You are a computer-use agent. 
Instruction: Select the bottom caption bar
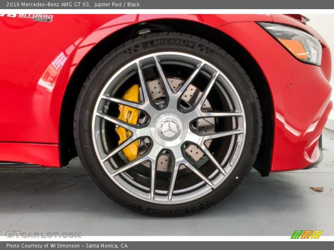pyautogui.click(x=167, y=245)
